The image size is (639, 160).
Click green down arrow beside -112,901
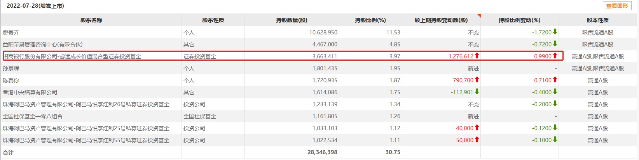[477, 92]
